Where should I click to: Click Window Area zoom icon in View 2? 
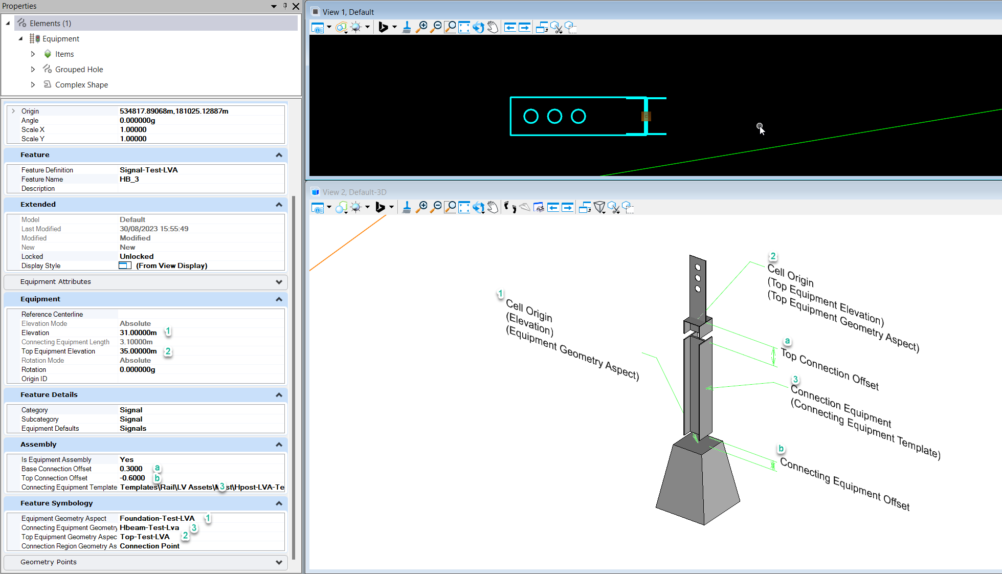pos(450,207)
